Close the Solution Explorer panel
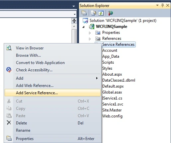 tap(168, 5)
